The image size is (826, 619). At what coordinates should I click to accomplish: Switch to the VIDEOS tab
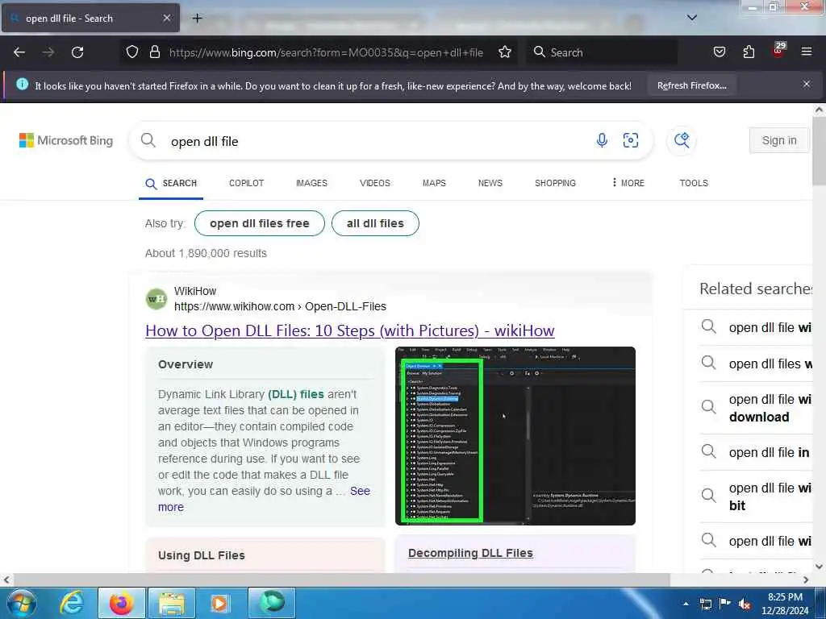374,183
